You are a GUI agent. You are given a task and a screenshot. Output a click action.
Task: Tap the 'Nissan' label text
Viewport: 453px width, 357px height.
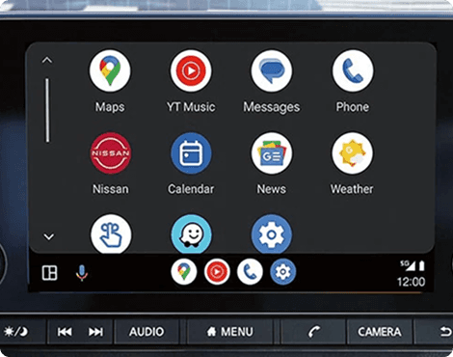pyautogui.click(x=111, y=189)
